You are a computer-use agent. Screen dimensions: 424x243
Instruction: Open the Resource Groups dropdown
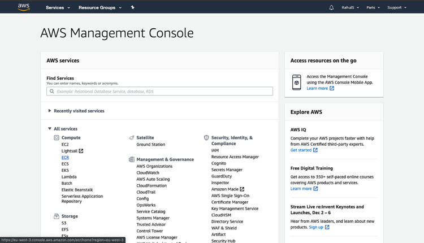(100, 7)
